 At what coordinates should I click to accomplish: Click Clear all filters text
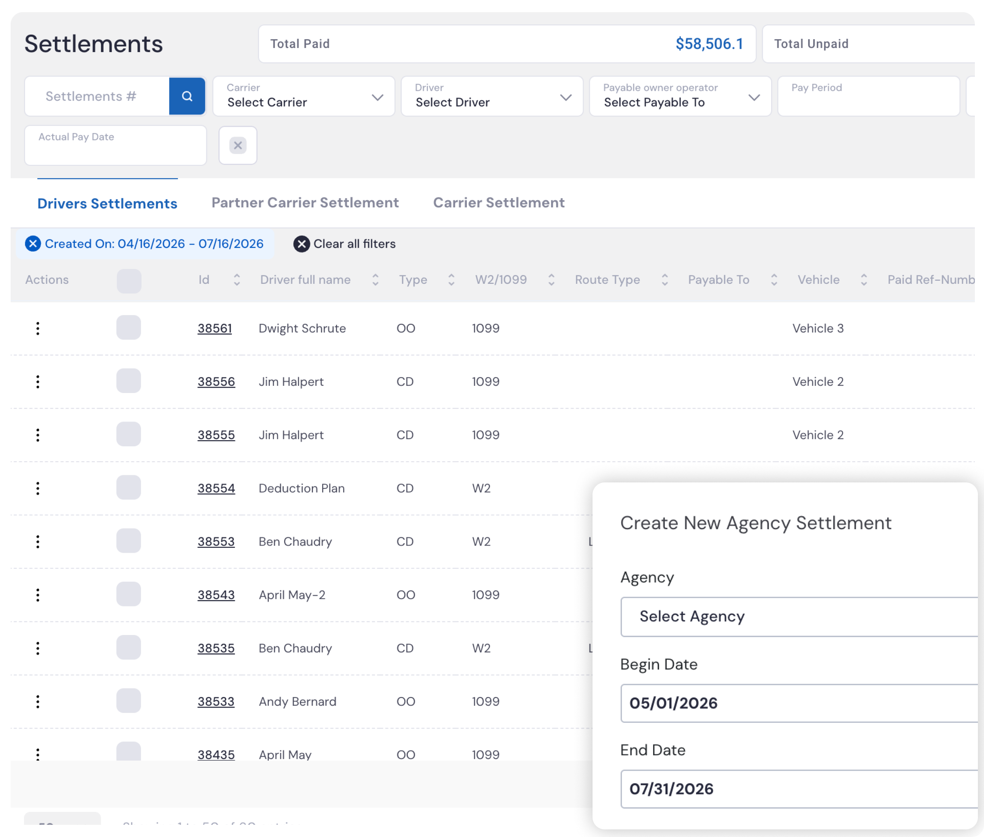click(354, 244)
